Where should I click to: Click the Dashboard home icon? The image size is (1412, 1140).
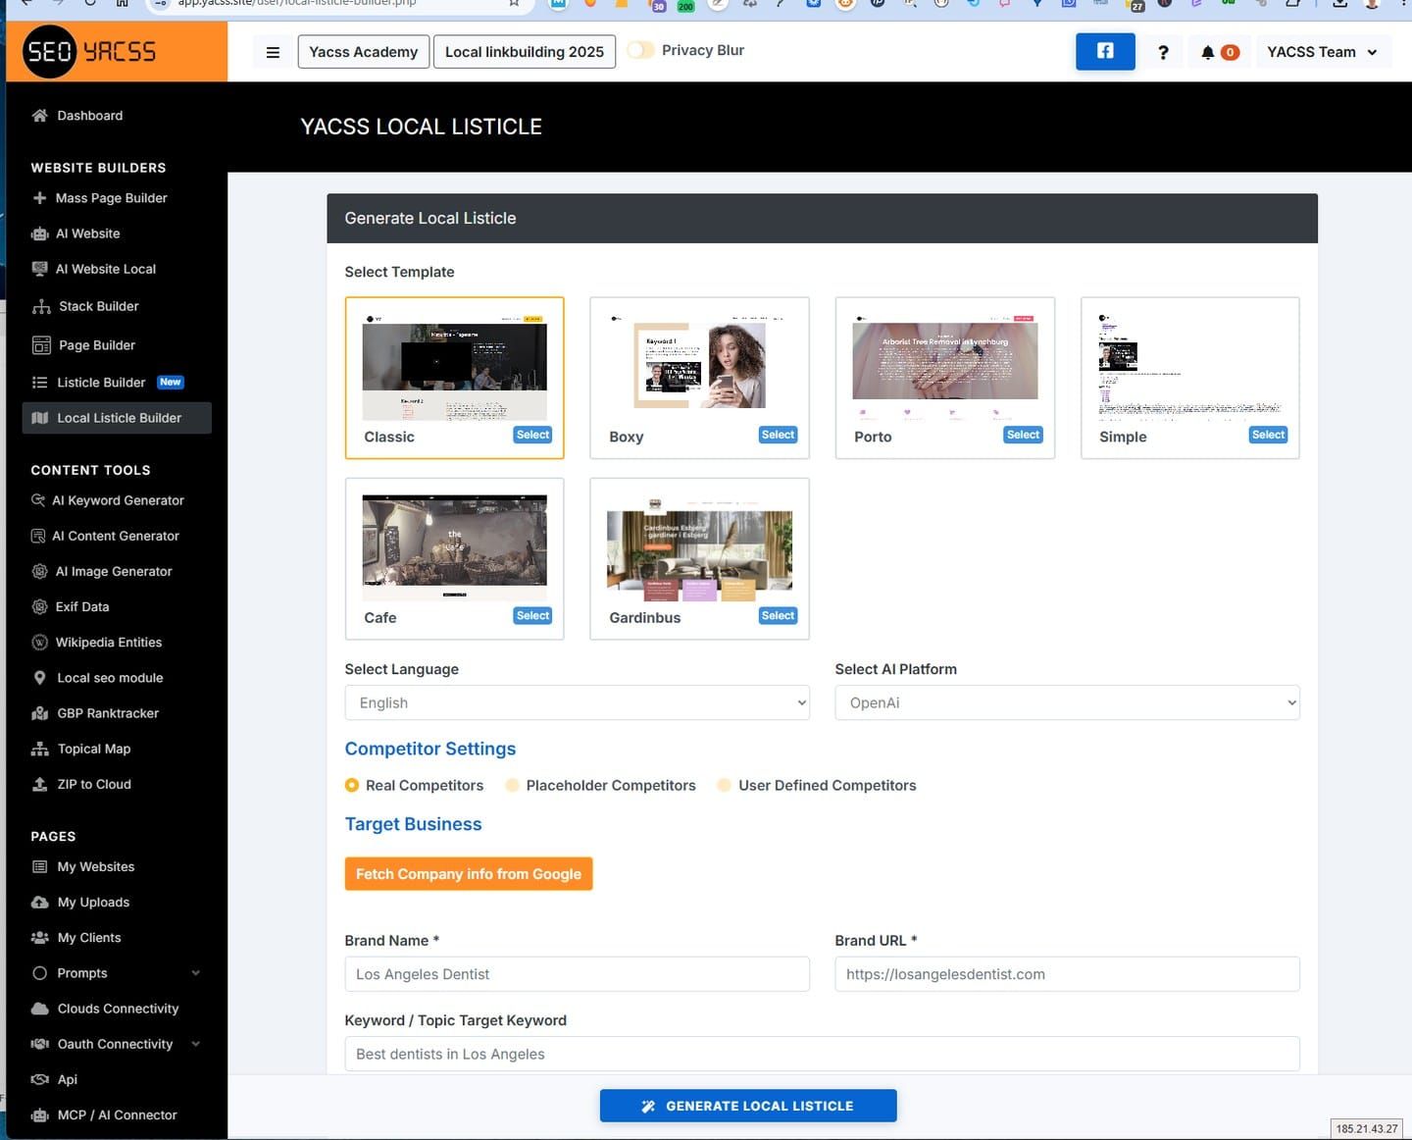coord(39,116)
